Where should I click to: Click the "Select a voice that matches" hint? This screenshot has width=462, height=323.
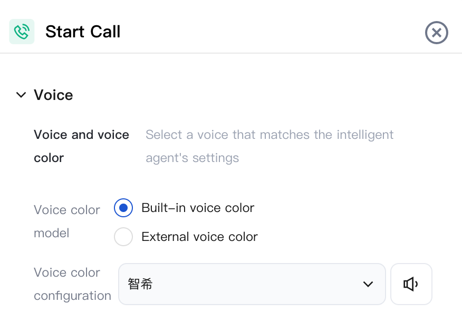click(269, 135)
